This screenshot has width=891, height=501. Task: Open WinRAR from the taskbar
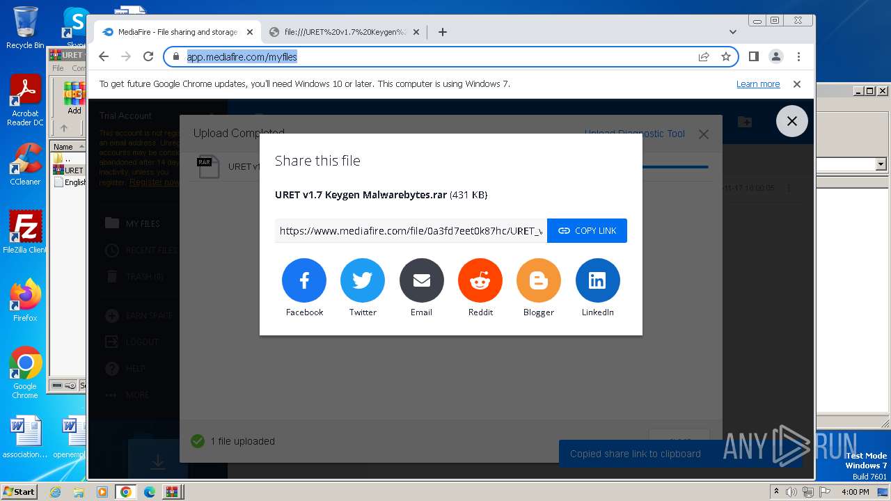(172, 492)
